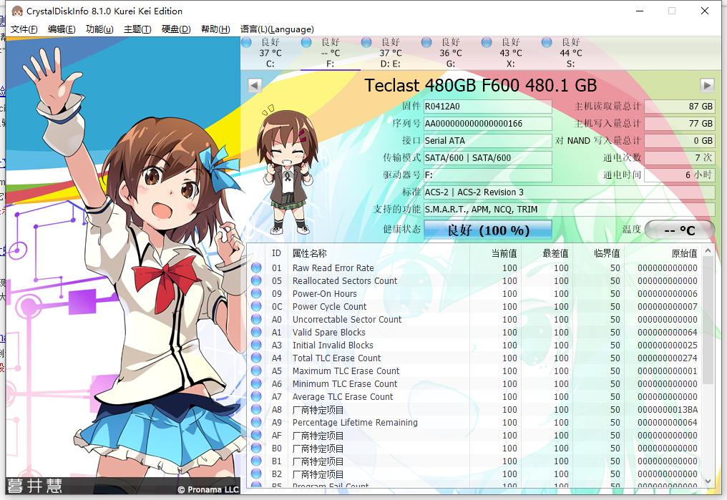
Task: Click raw value 0000000013BA of attribute A8
Action: tap(667, 410)
